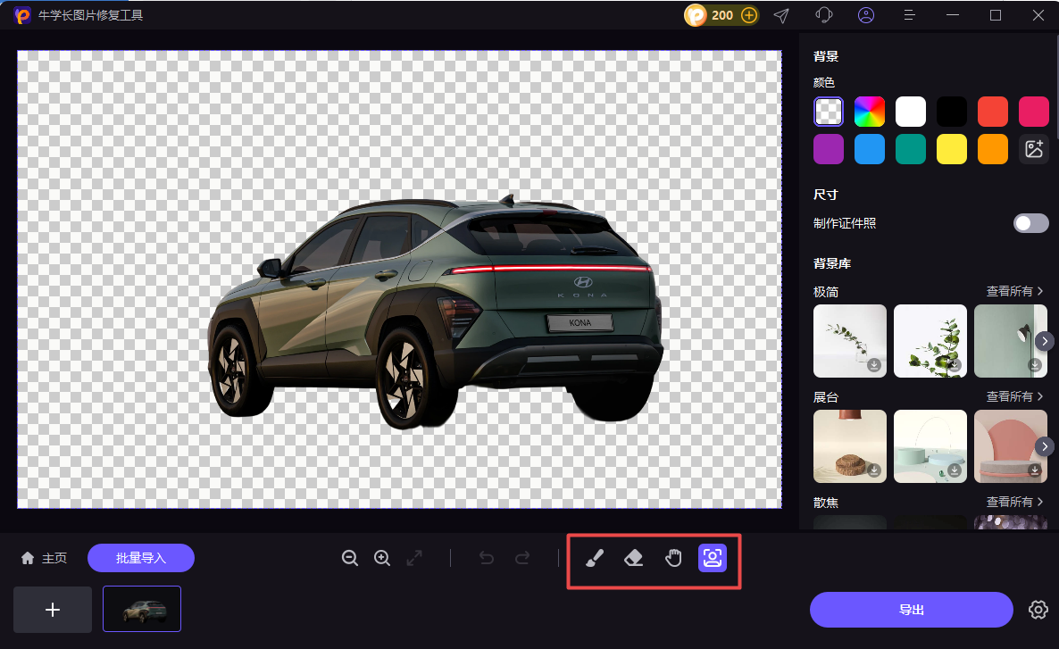
Task: Undo the last edit
Action: coord(487,558)
